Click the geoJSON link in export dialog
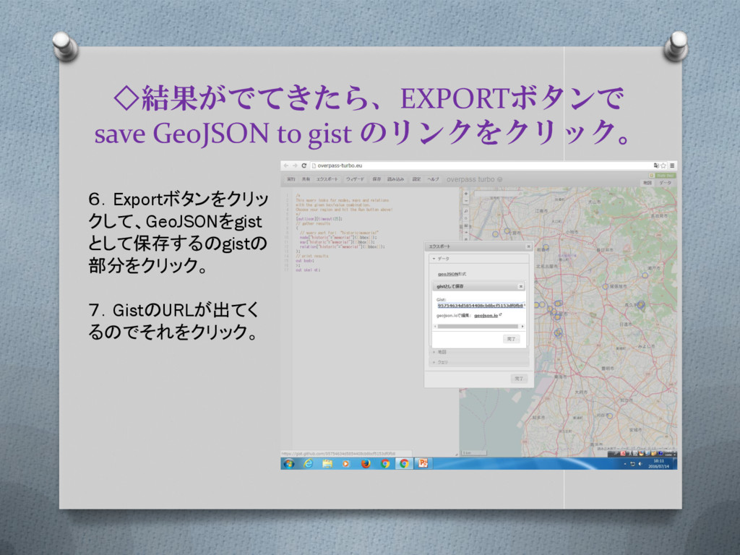 [x=448, y=274]
